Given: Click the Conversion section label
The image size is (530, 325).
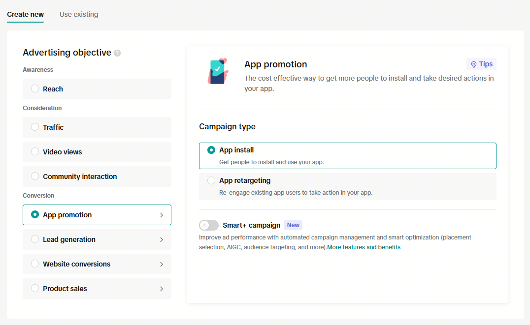Looking at the screenshot, I should click(38, 195).
